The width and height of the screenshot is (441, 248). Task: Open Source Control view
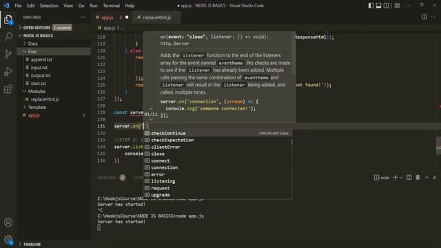(x=8, y=54)
